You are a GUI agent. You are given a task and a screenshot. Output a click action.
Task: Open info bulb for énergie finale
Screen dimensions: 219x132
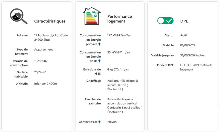click(x=99, y=61)
